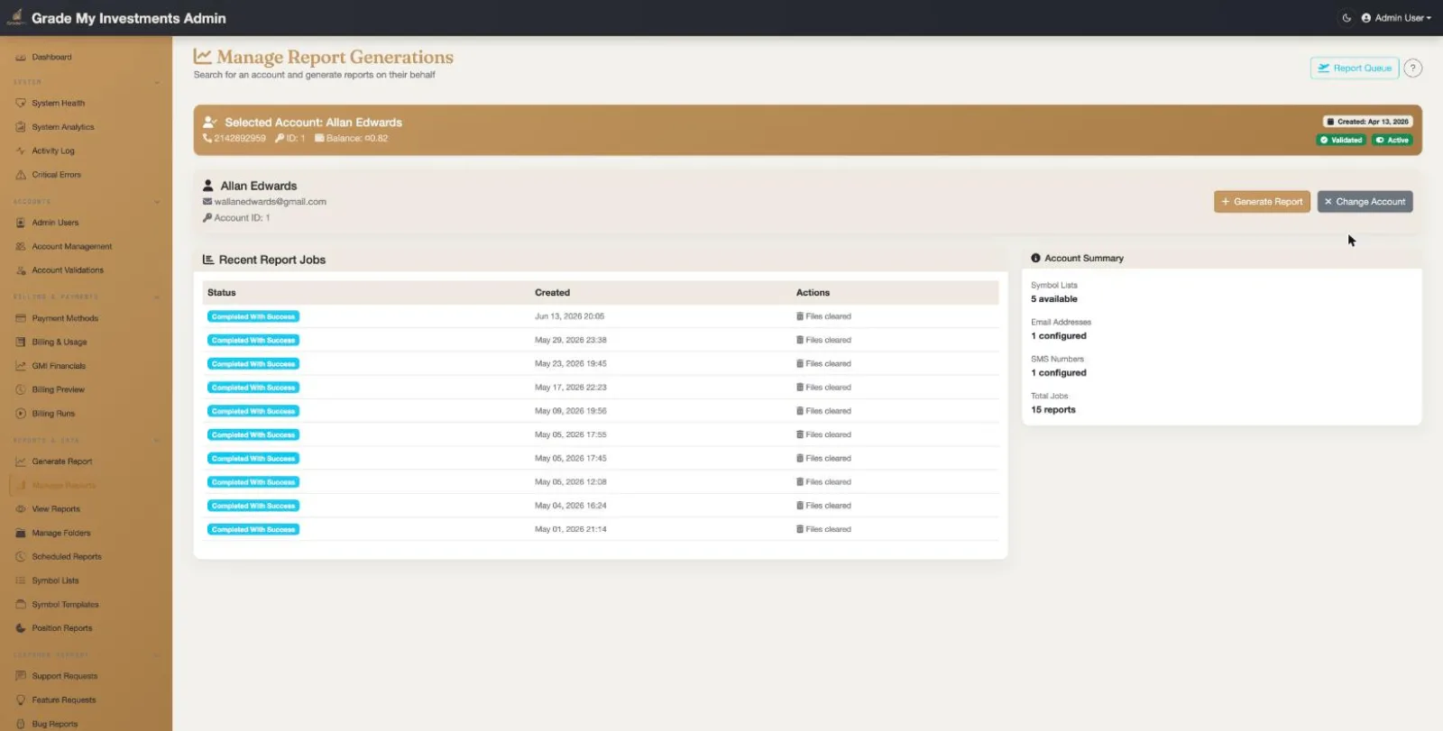Click the 5 available symbol lists value

(1054, 299)
